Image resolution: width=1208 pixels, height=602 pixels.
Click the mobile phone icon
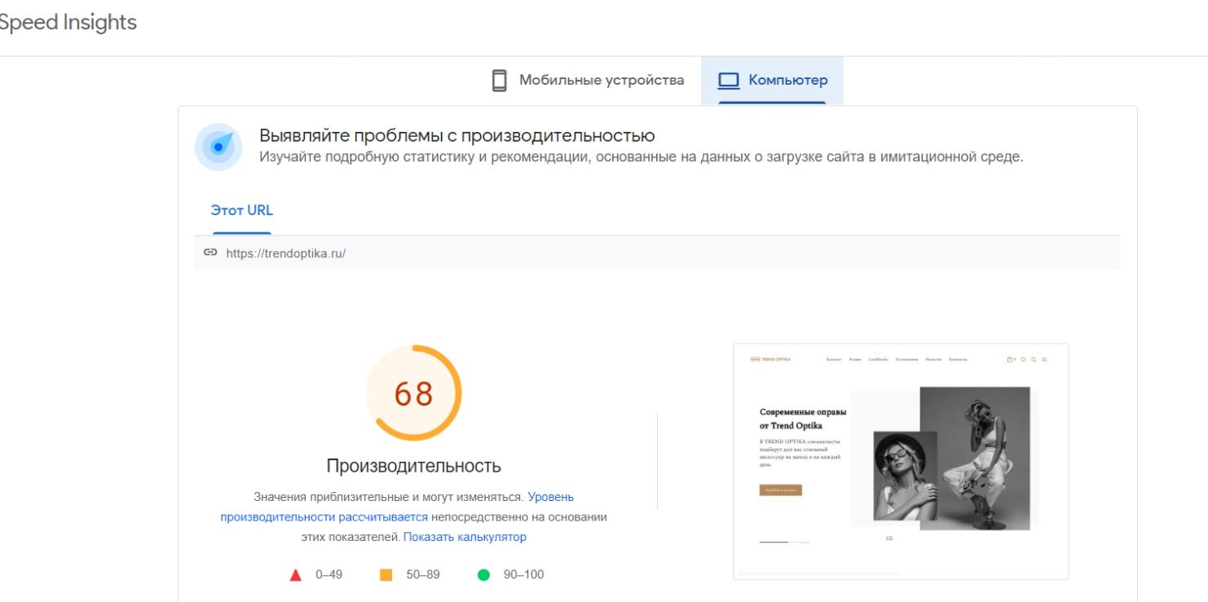500,81
